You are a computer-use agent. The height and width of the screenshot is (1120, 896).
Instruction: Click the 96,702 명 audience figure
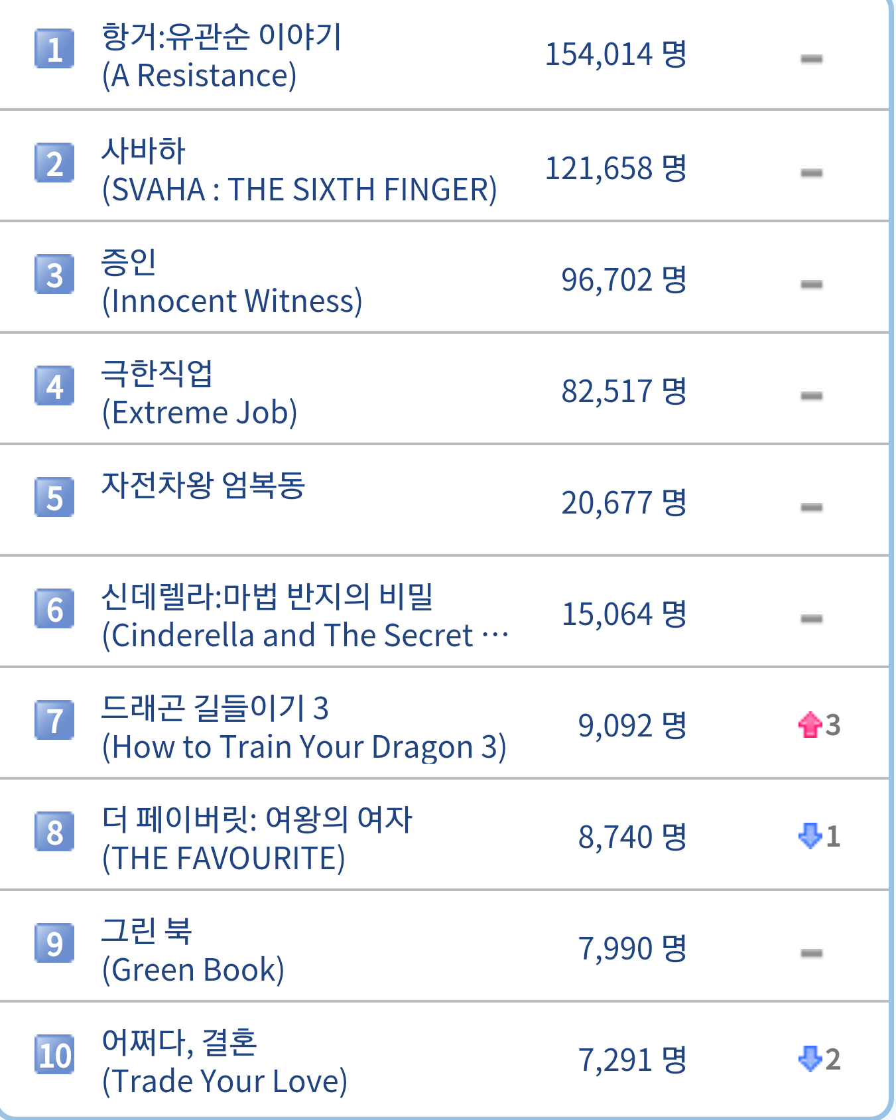click(623, 280)
